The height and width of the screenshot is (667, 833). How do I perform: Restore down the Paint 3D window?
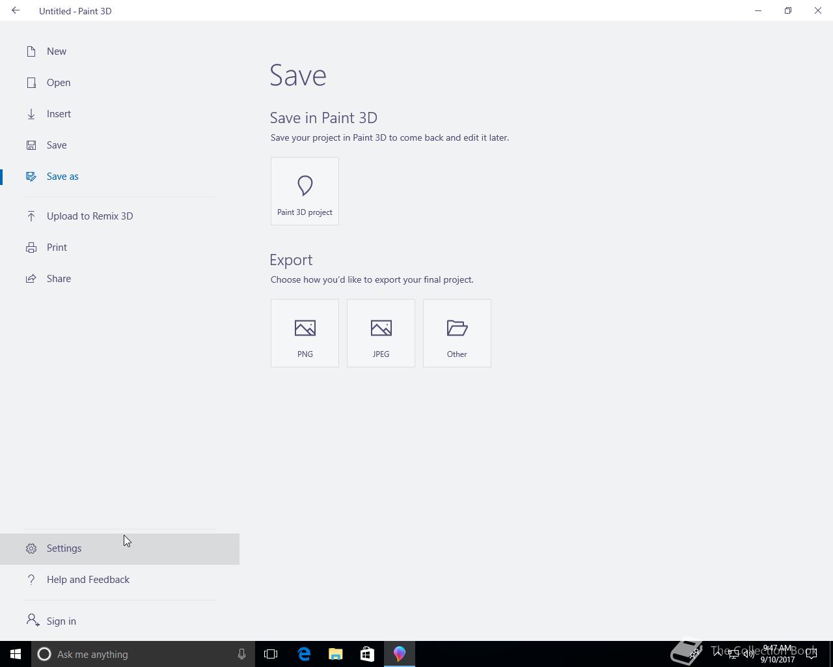click(788, 10)
